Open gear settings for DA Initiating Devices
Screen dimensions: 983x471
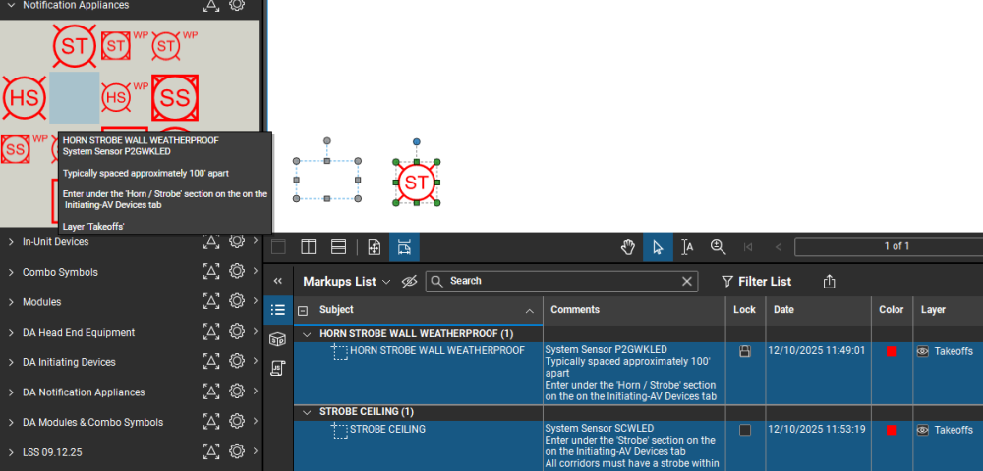point(236,361)
